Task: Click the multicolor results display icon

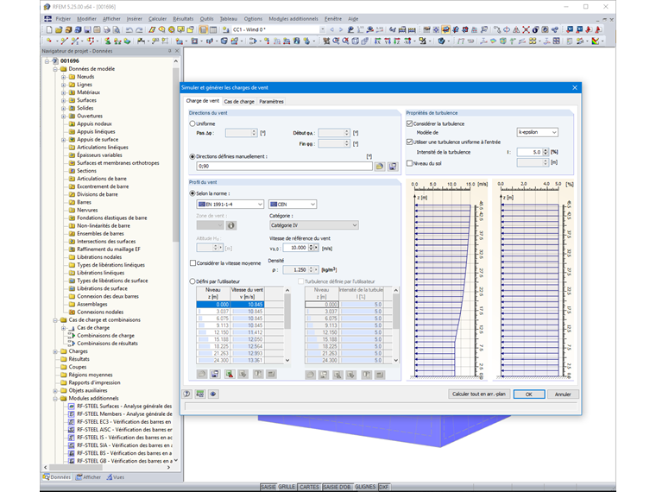Action: click(x=596, y=41)
